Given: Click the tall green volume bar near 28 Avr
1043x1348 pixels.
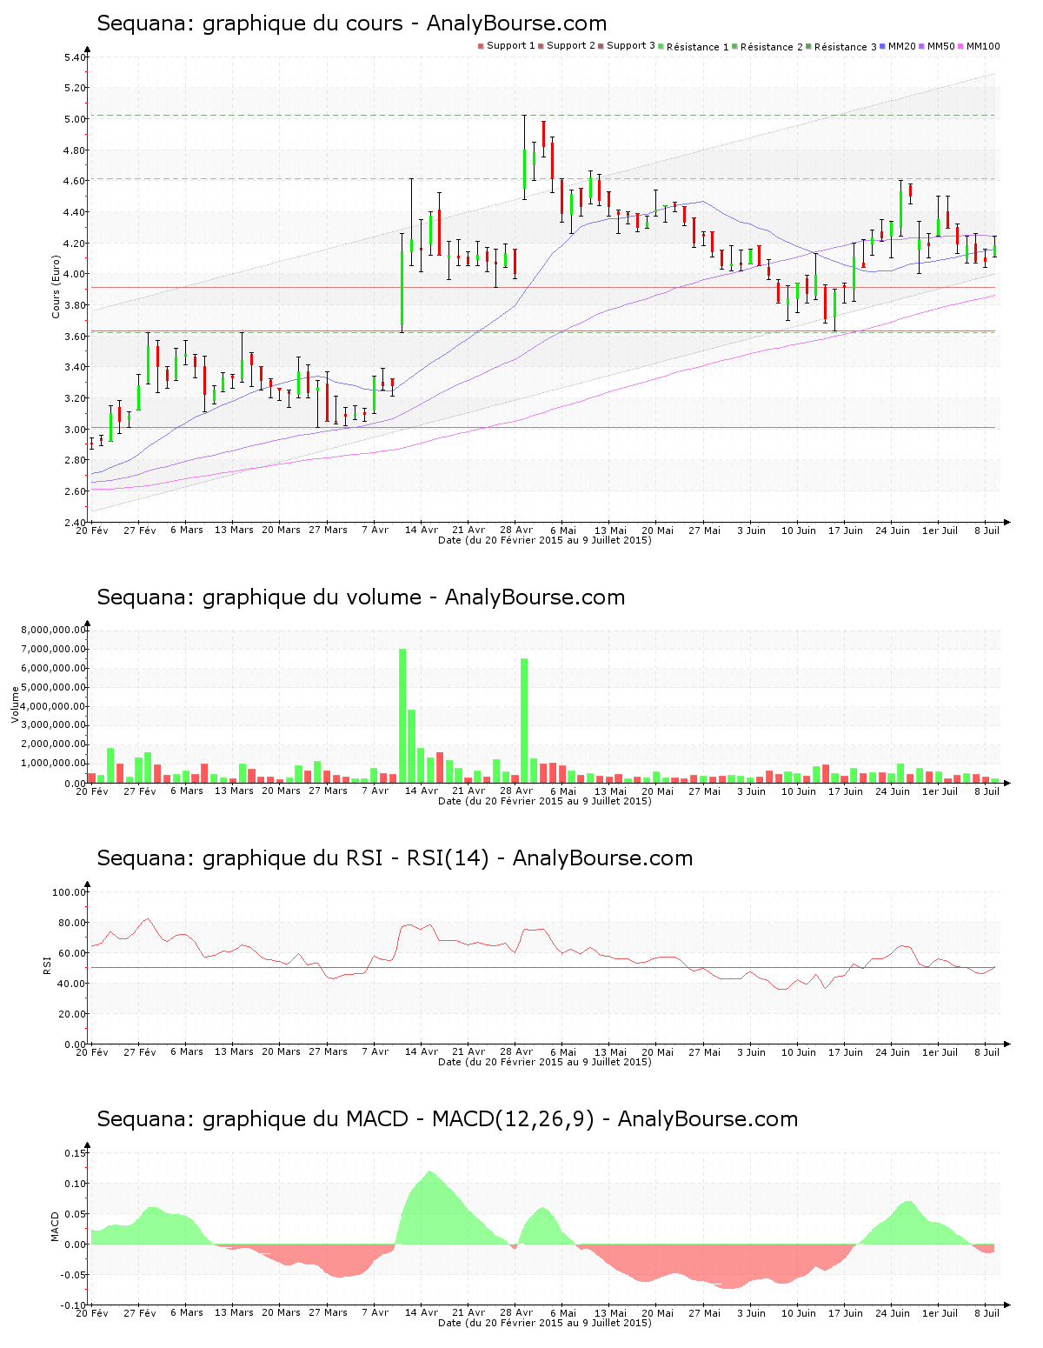Looking at the screenshot, I should (x=524, y=720).
